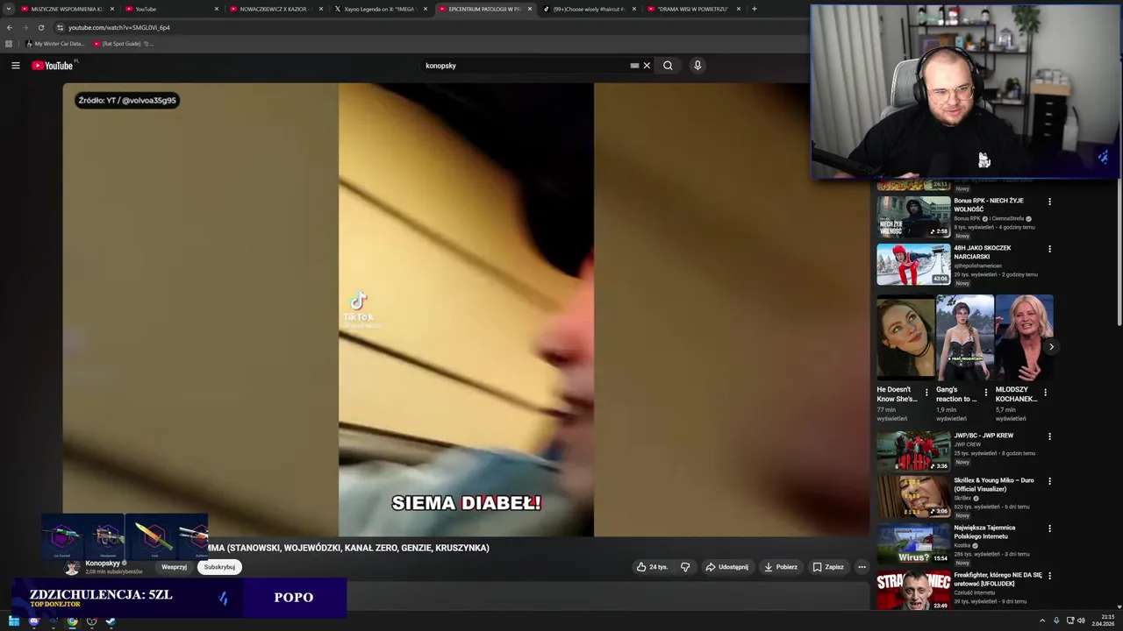The height and width of the screenshot is (631, 1123).
Task: Open 48H JAKO SKOCZEK NARCIARSKI thumbnail
Action: pos(913,264)
